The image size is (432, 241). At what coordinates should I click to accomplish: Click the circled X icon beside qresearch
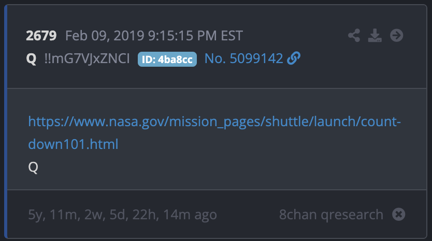click(398, 214)
